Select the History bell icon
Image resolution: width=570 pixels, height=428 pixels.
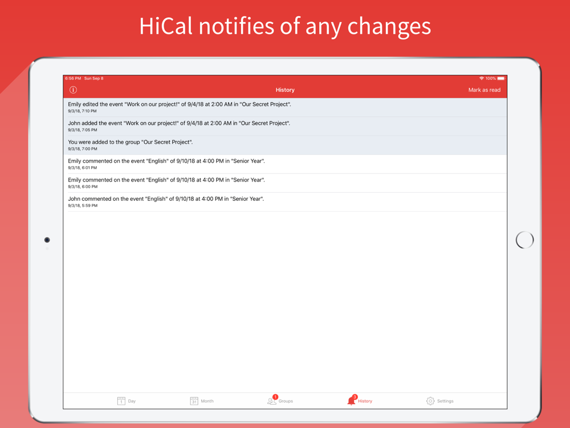coord(351,401)
